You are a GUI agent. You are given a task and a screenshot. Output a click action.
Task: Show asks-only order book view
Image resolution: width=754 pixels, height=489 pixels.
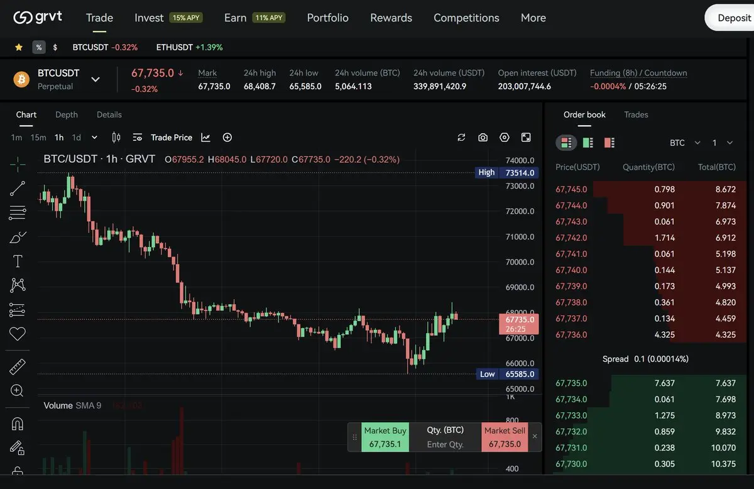pyautogui.click(x=609, y=143)
